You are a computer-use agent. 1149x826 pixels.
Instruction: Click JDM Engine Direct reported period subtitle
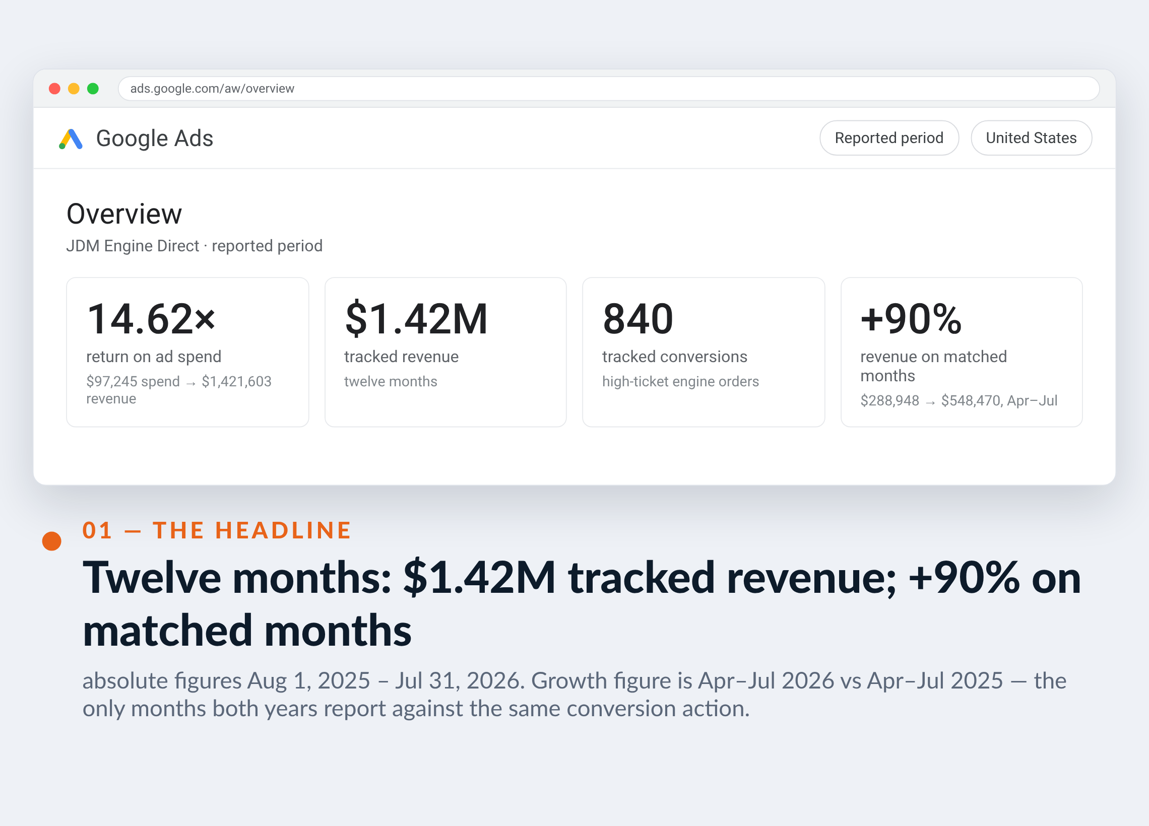pyautogui.click(x=194, y=246)
